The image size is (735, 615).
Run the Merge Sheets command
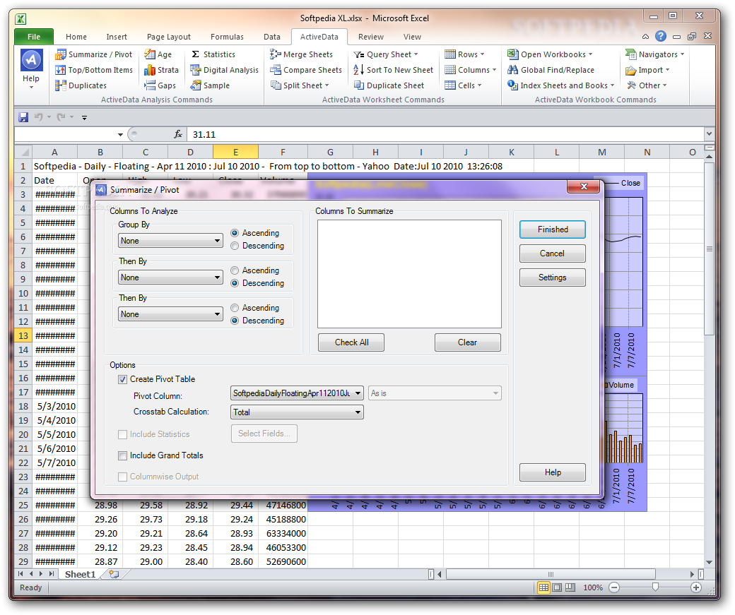301,54
